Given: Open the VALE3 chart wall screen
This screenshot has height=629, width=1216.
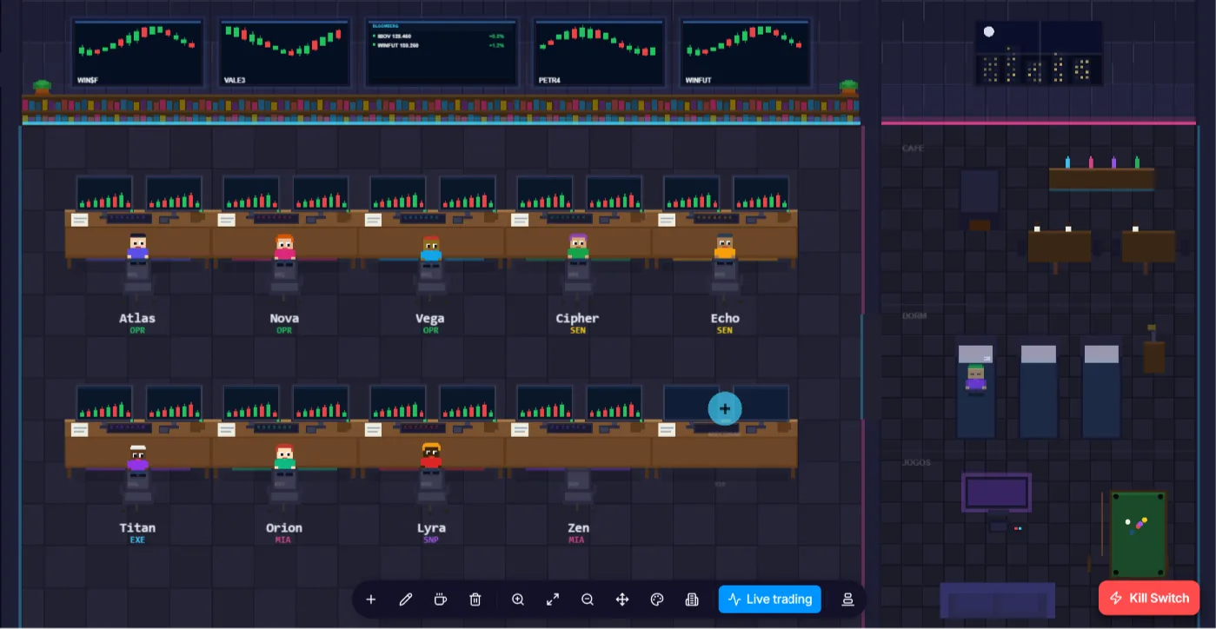Looking at the screenshot, I should [x=285, y=53].
